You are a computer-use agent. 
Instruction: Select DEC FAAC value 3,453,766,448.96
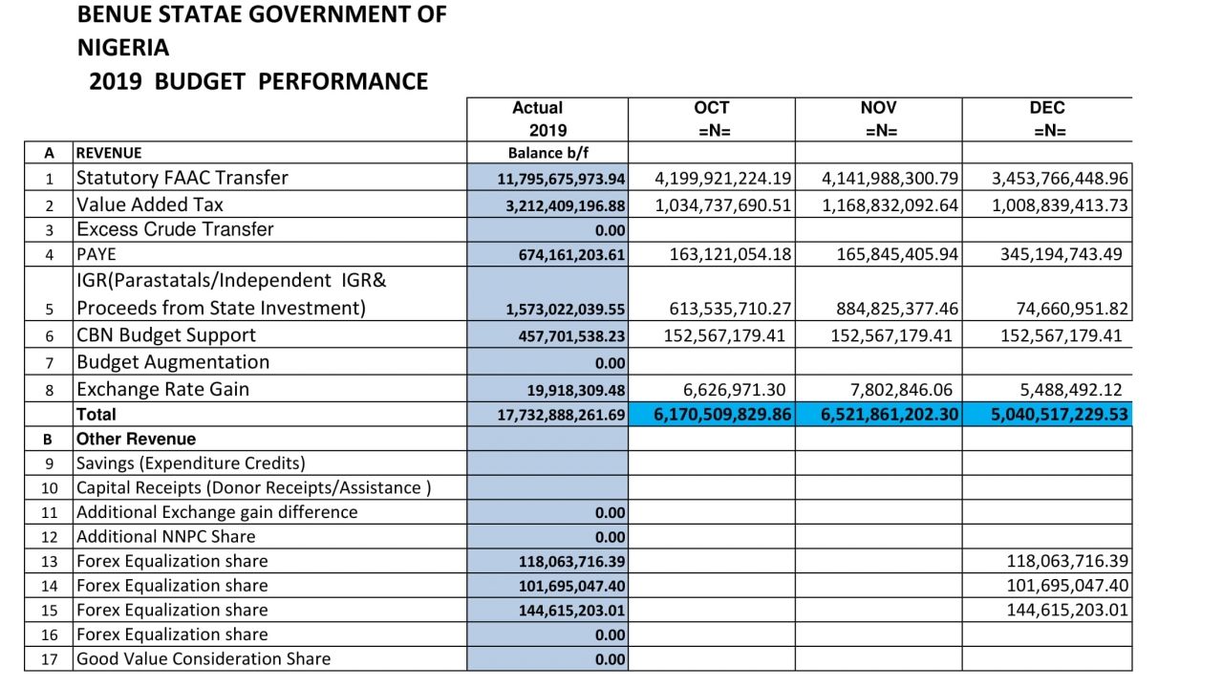(x=1060, y=178)
